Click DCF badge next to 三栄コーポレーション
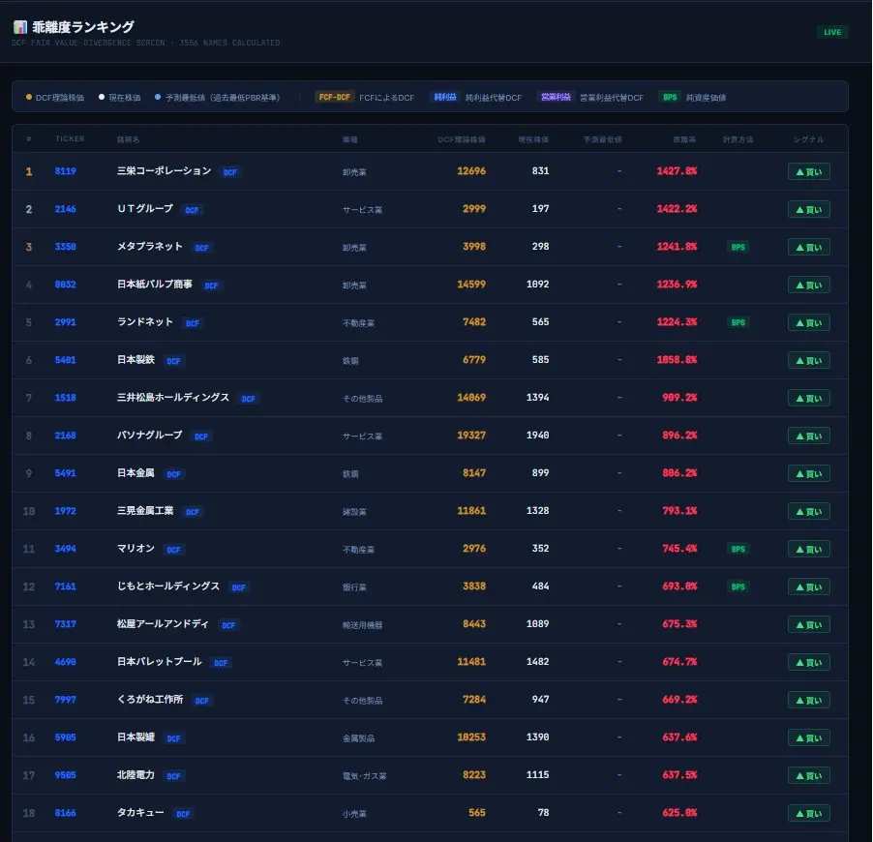 coord(230,172)
